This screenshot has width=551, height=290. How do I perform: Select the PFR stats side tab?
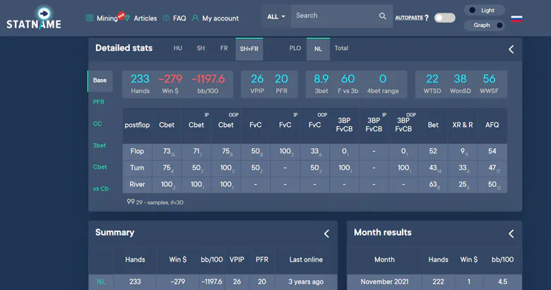(x=98, y=102)
